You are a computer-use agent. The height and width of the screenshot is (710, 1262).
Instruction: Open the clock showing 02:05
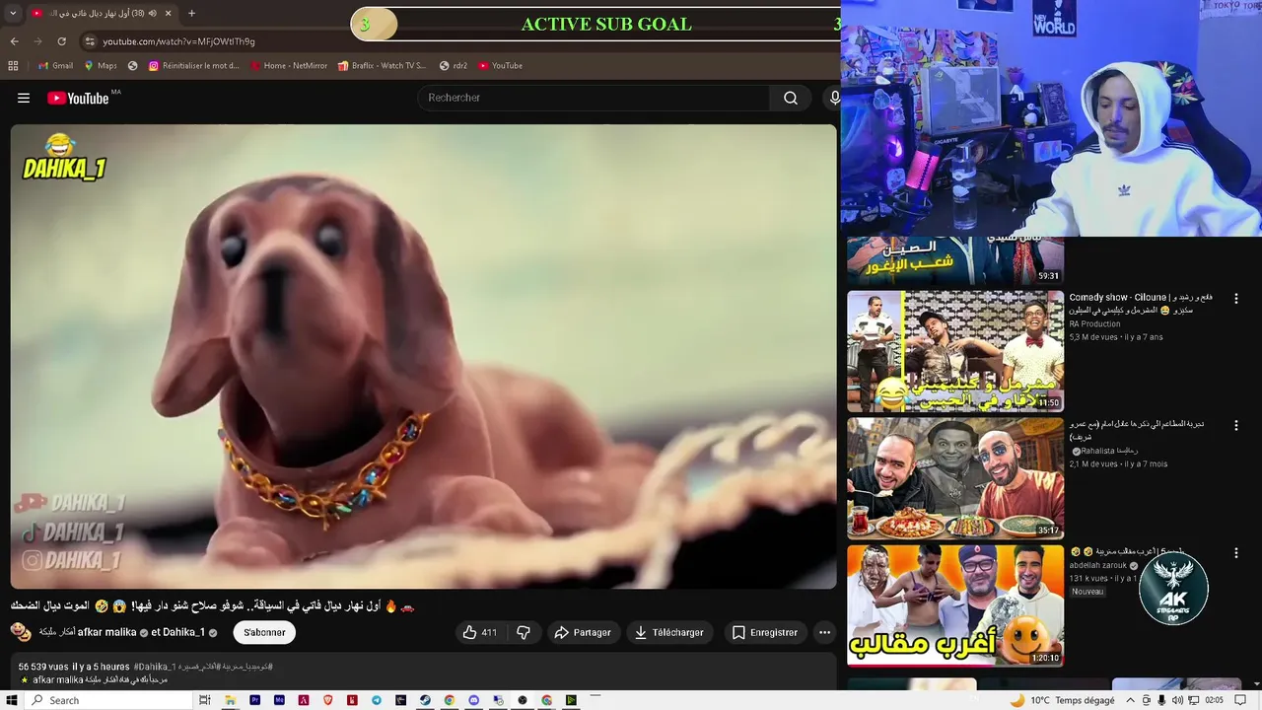(x=1214, y=700)
